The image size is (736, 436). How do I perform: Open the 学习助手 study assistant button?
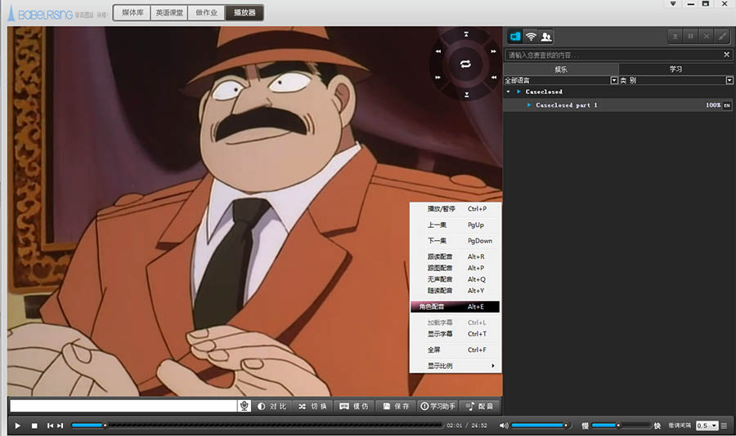(438, 407)
